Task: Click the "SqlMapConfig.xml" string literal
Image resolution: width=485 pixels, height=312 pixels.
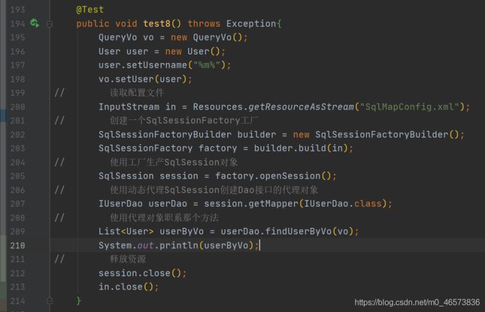Action: pos(409,107)
